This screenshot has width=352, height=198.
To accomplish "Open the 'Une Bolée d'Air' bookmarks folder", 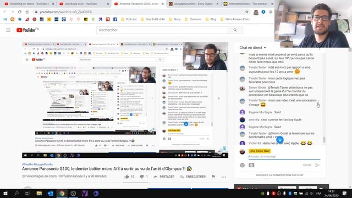I will pyautogui.click(x=153, y=19).
